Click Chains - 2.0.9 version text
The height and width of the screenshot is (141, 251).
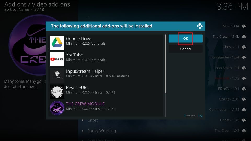point(229,99)
